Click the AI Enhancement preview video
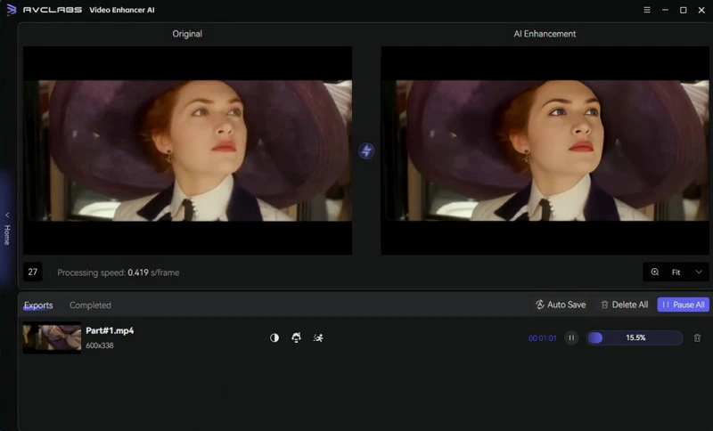 click(x=545, y=150)
